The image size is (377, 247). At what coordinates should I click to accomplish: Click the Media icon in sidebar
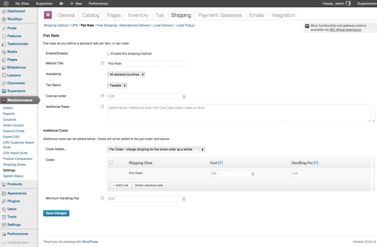4,52
